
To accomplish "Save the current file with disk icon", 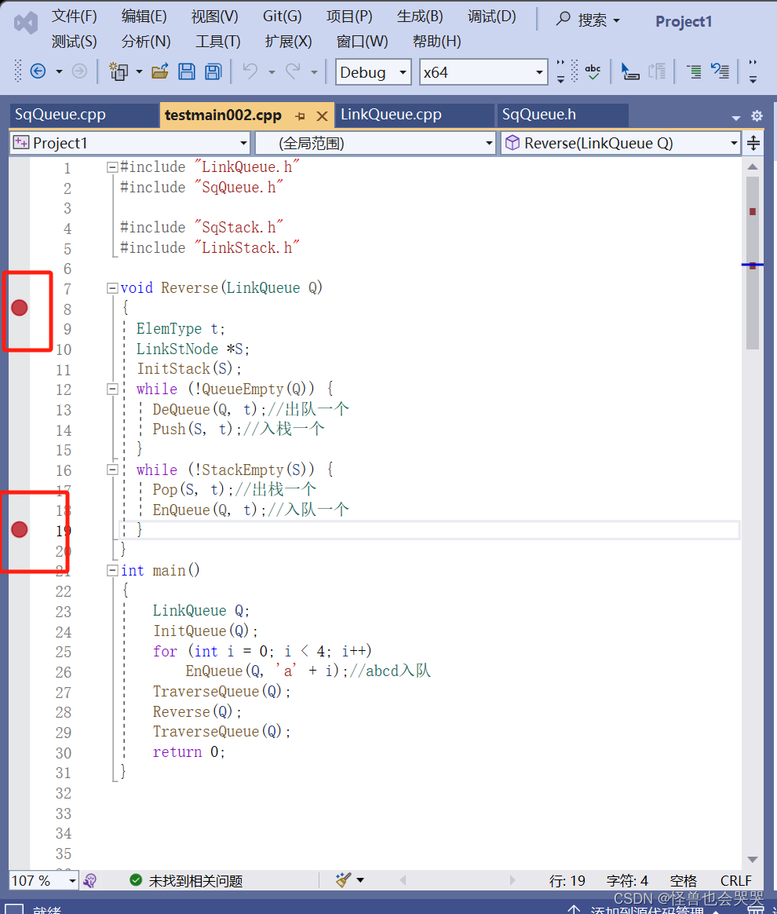I will (x=186, y=71).
